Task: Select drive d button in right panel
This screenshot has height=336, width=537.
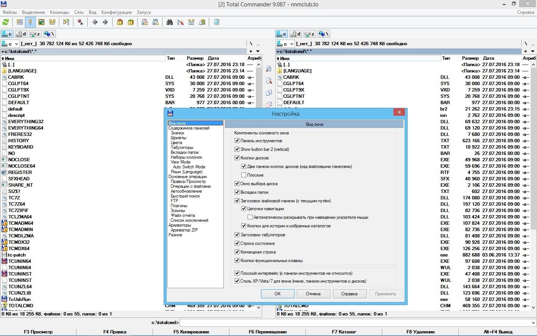Action: [x=295, y=34]
